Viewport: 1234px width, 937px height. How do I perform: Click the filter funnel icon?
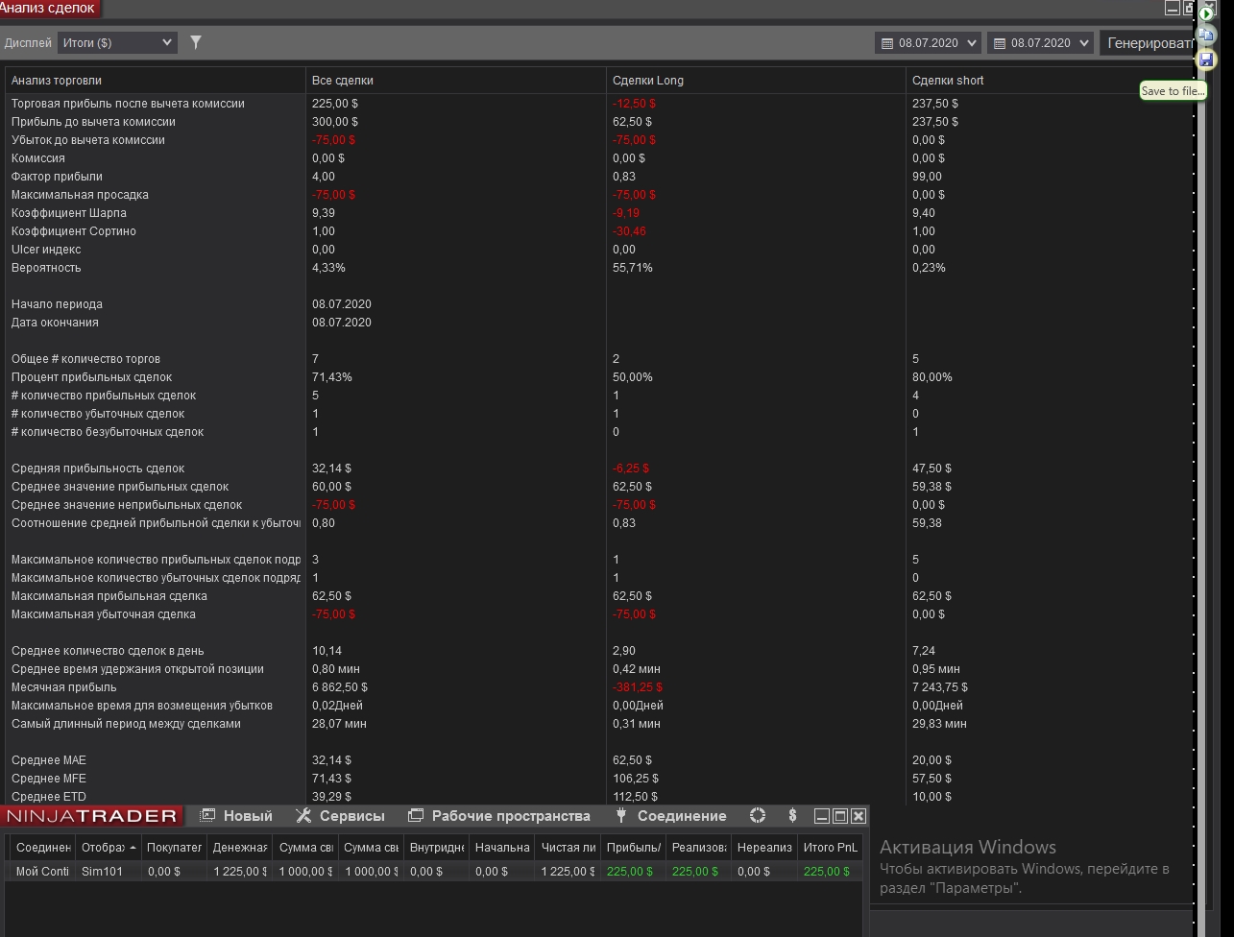196,42
